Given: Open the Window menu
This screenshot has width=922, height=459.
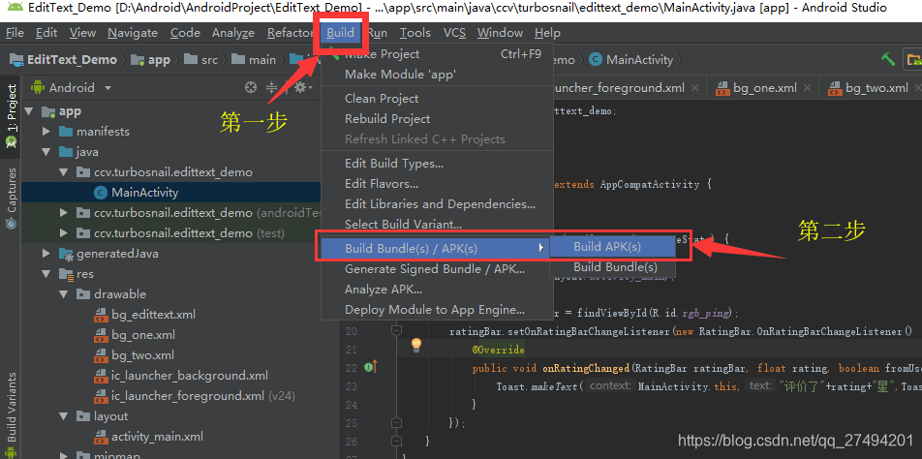Looking at the screenshot, I should 500,33.
